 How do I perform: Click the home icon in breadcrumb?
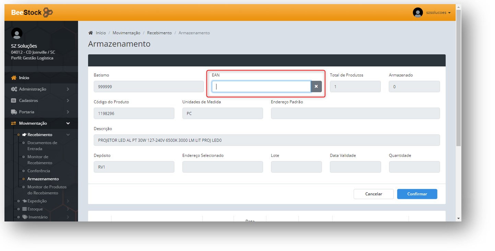coord(91,33)
